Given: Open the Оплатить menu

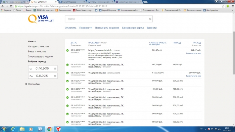Looking at the screenshot, I should [x=70, y=28].
